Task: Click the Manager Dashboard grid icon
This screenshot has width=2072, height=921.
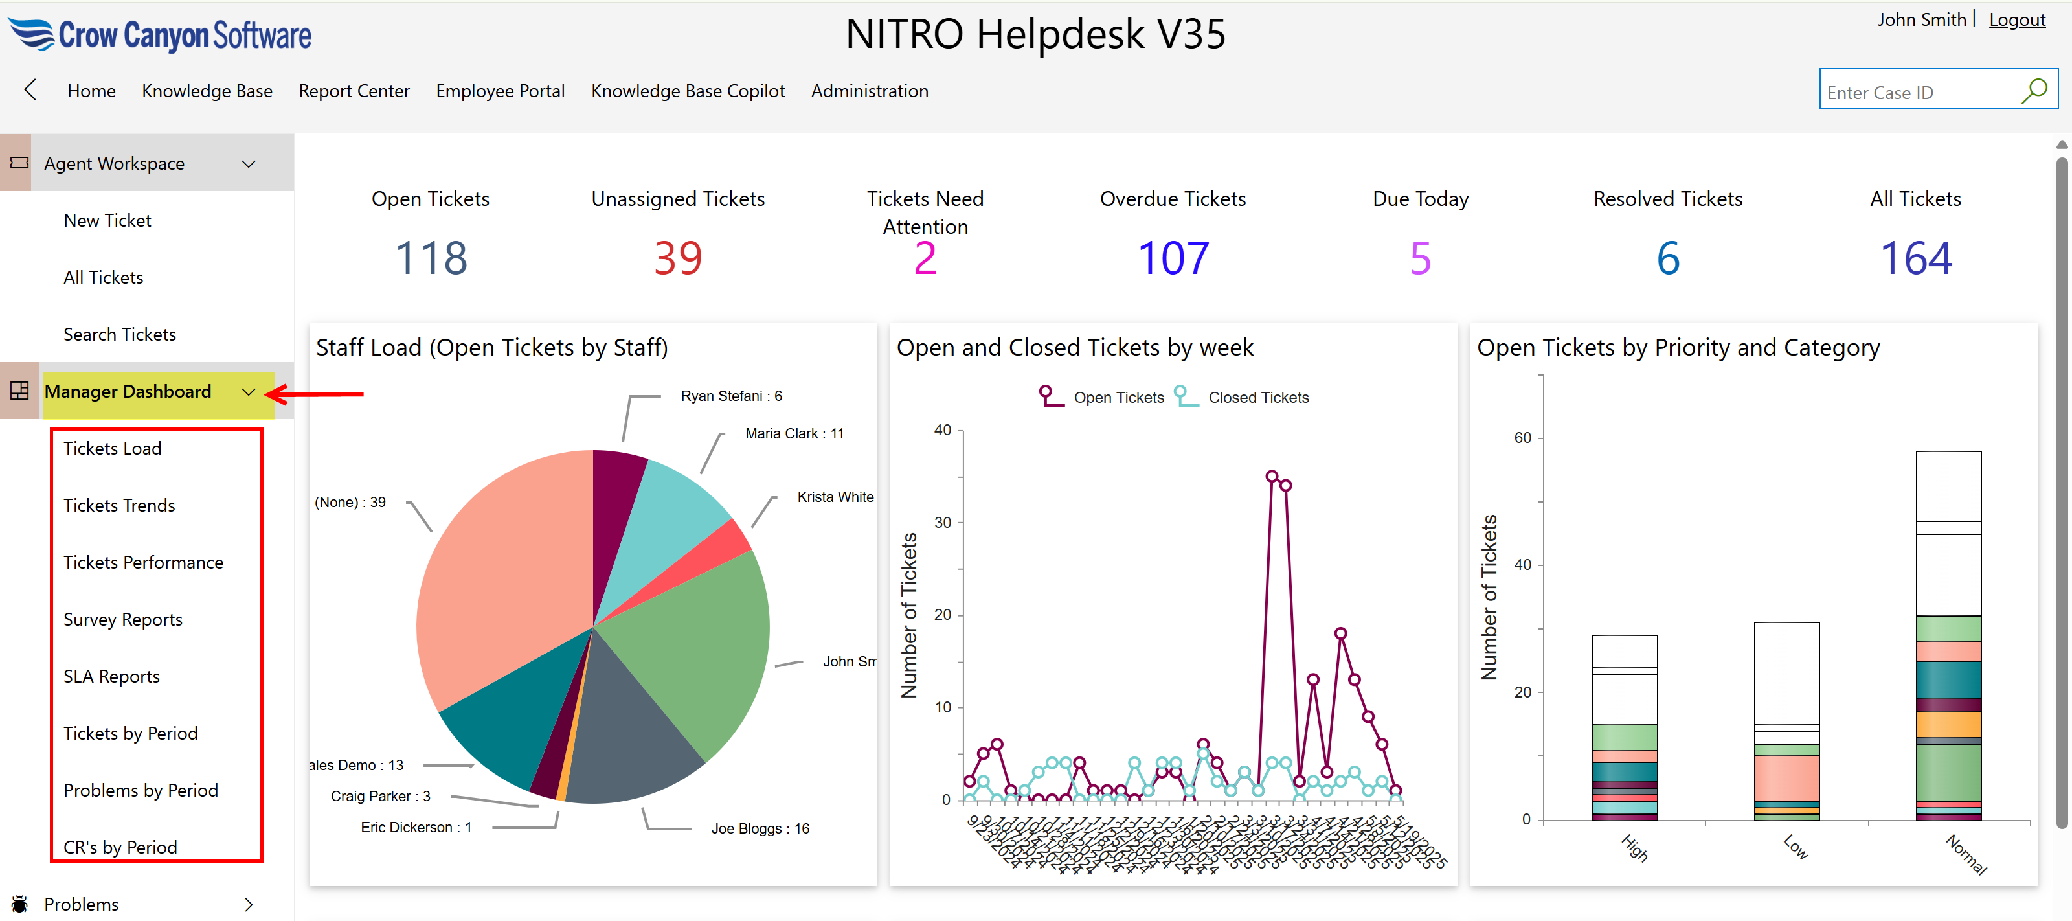Action: (19, 391)
